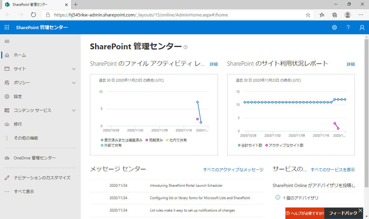The width and height of the screenshot is (369, 219).
Task: Open 設定 in the navigation
Action: pyautogui.click(x=18, y=97)
